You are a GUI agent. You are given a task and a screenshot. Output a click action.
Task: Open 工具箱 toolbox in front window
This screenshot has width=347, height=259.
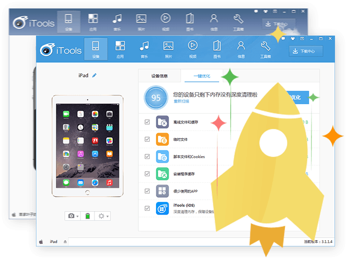click(x=266, y=49)
